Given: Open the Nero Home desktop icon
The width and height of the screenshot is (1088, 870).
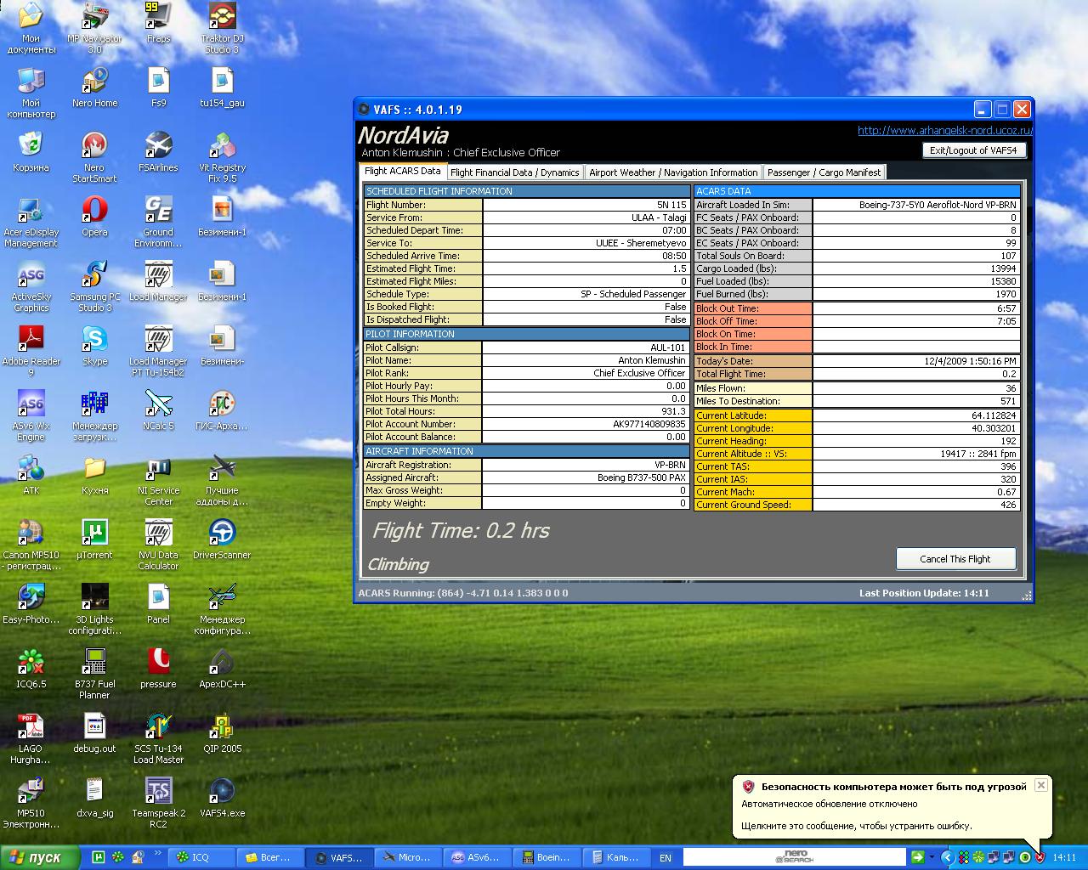Looking at the screenshot, I should tap(94, 88).
